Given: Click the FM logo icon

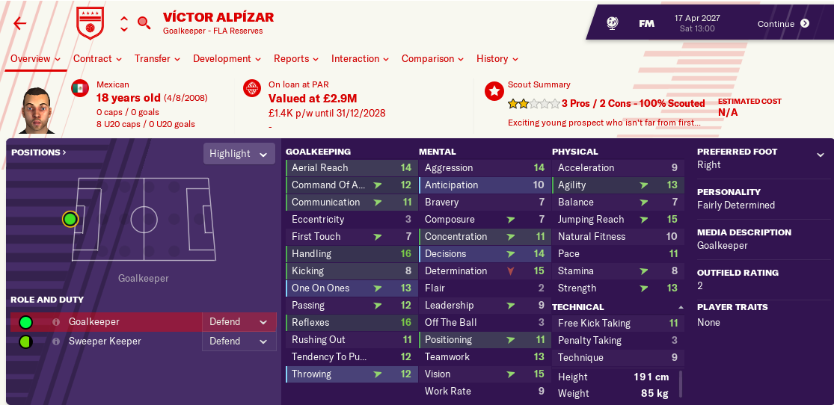Looking at the screenshot, I should coord(646,23).
